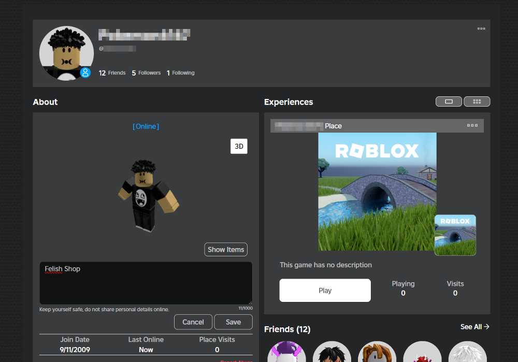Click the small Roblox game icon thumbnail

click(x=455, y=235)
